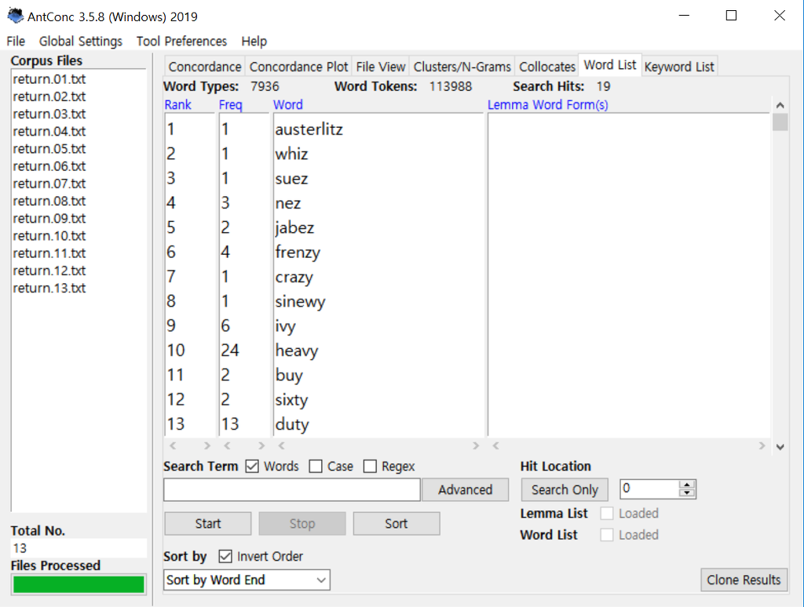Enable the Regex checkbox

(x=370, y=466)
